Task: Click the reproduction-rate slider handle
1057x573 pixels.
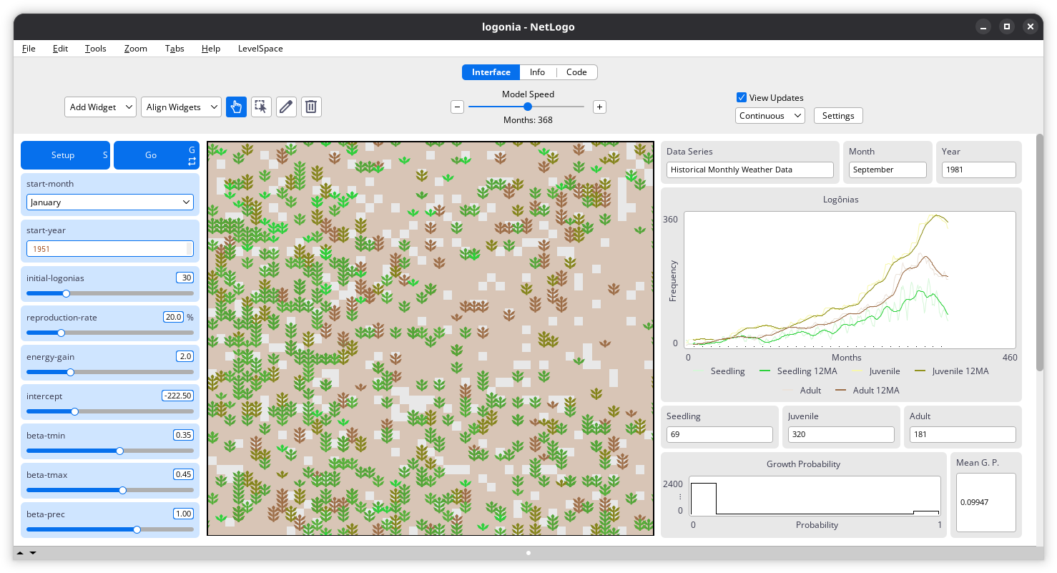Action: click(x=62, y=333)
